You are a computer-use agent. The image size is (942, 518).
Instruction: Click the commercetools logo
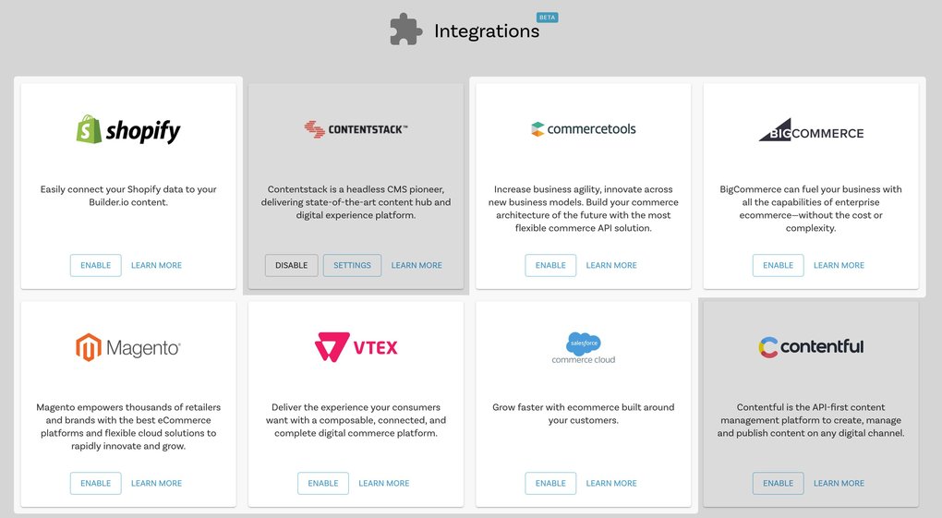(584, 129)
